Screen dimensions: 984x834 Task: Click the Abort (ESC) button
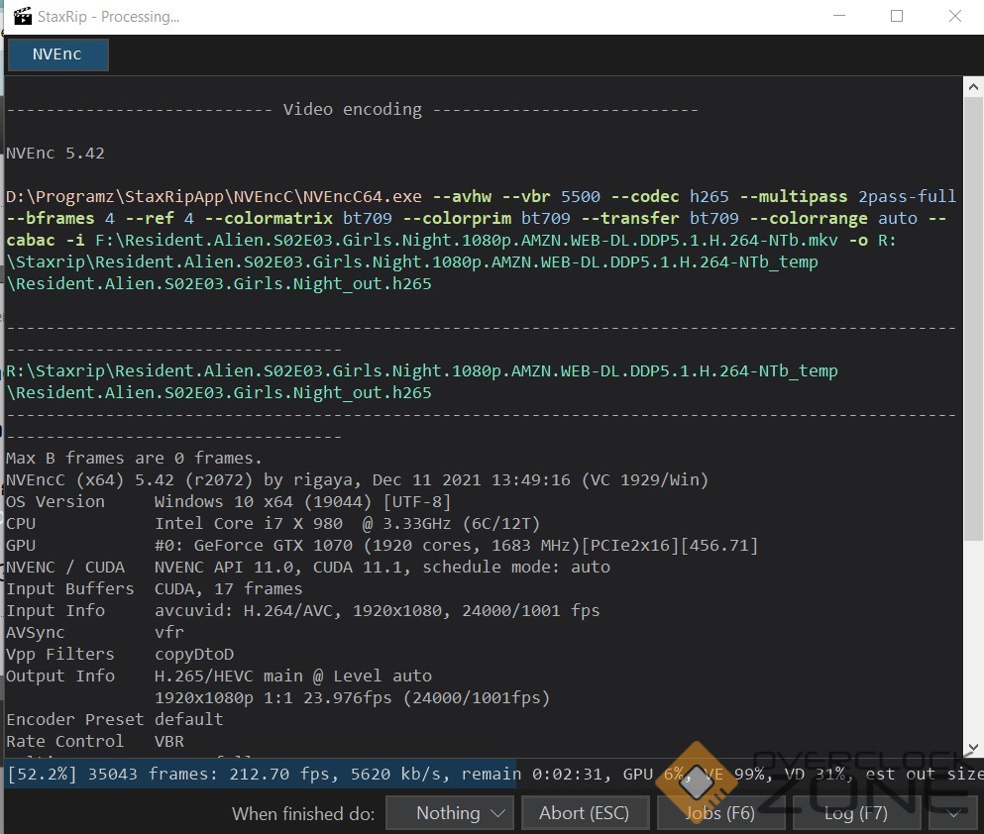585,813
